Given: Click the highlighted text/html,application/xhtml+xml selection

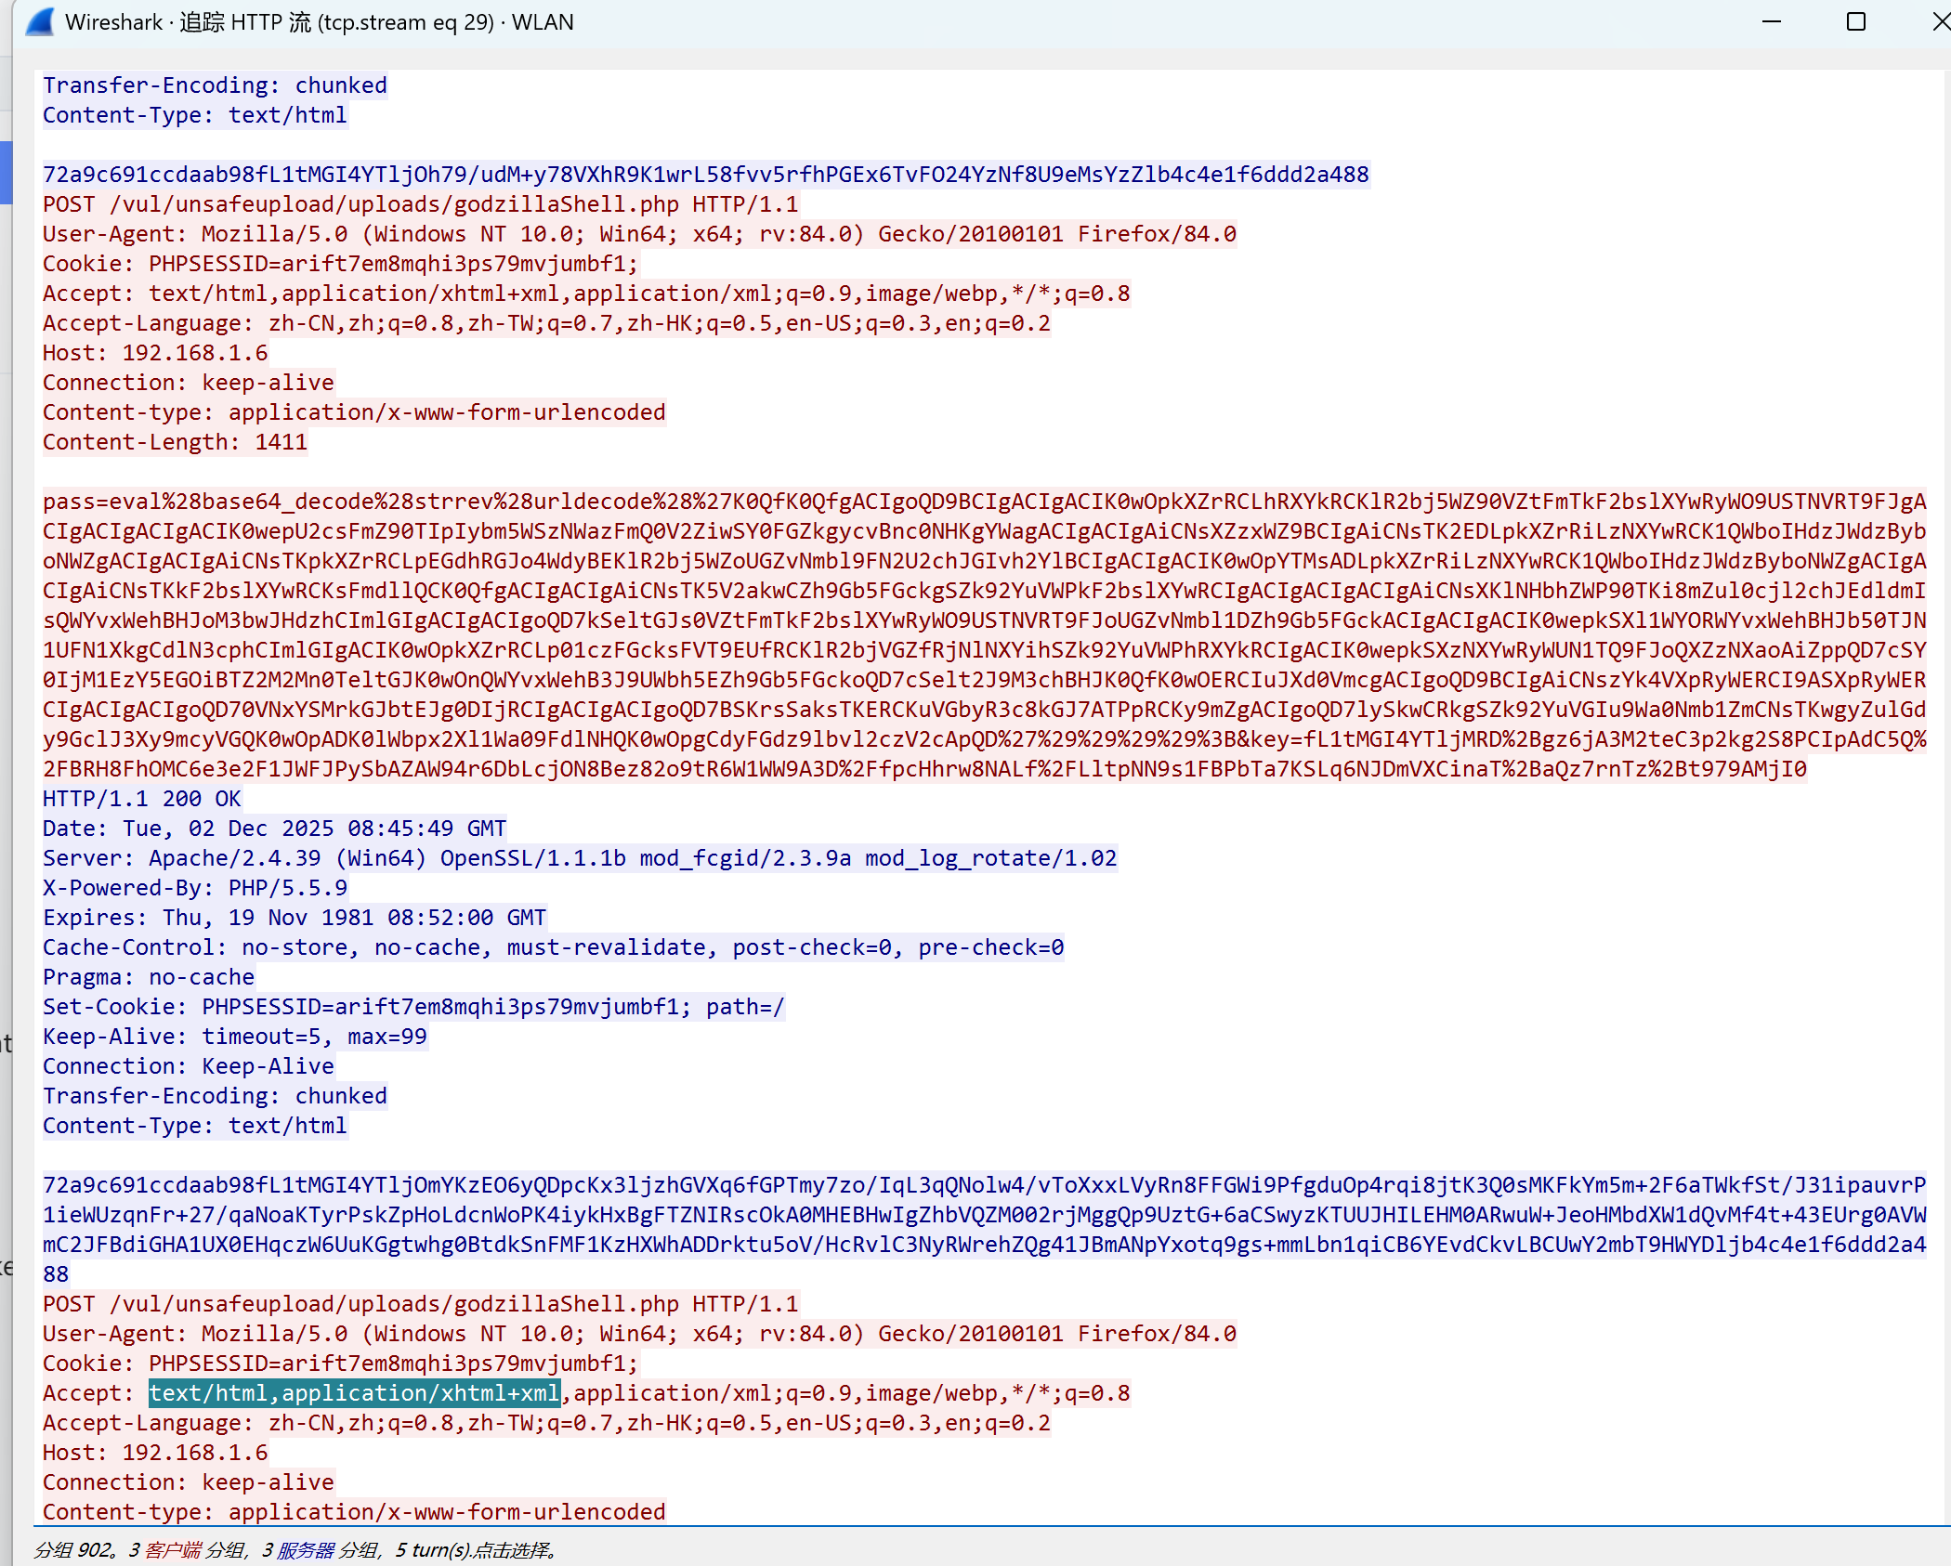Looking at the screenshot, I should [354, 1393].
